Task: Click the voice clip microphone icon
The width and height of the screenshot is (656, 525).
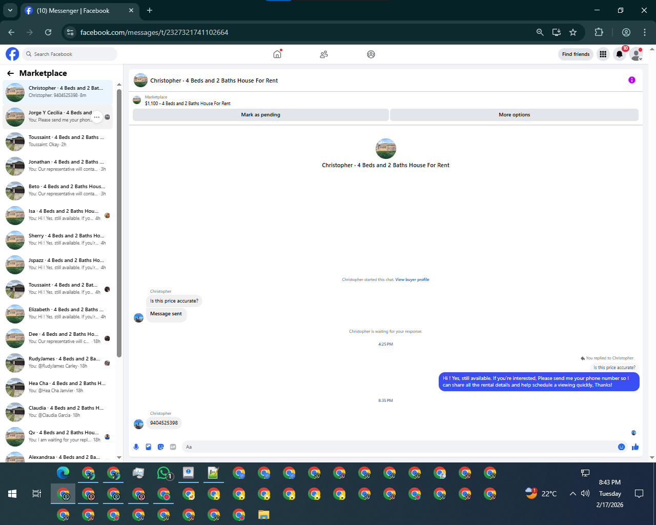Action: click(x=136, y=447)
